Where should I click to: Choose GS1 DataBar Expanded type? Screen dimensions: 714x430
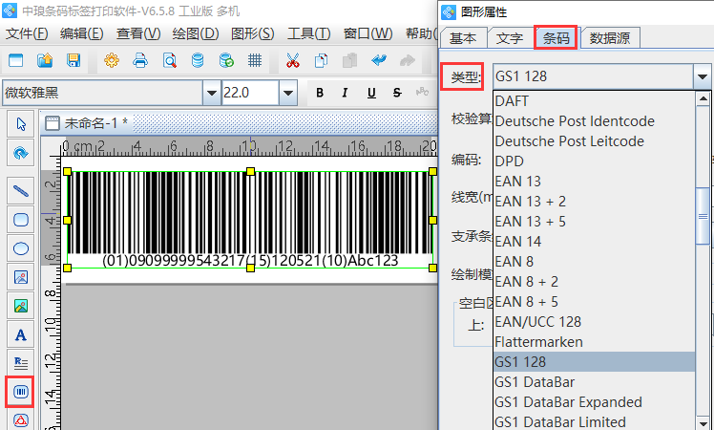(595, 401)
